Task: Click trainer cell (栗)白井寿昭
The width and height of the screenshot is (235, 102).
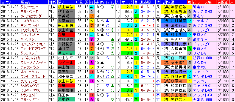Action: [174, 58]
